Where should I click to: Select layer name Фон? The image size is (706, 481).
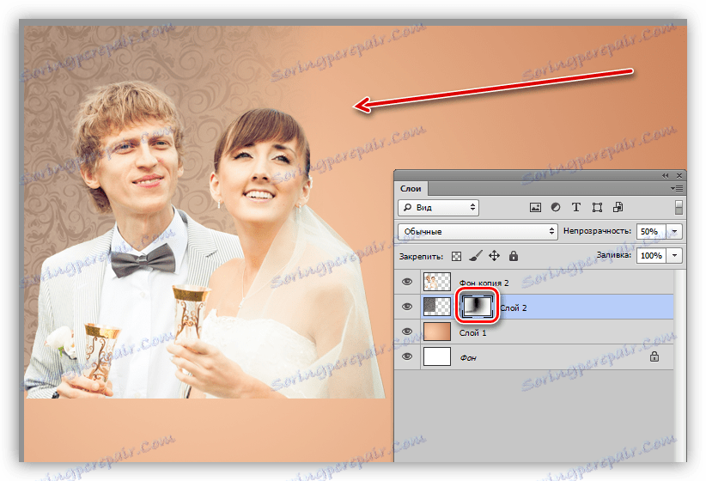coord(468,357)
